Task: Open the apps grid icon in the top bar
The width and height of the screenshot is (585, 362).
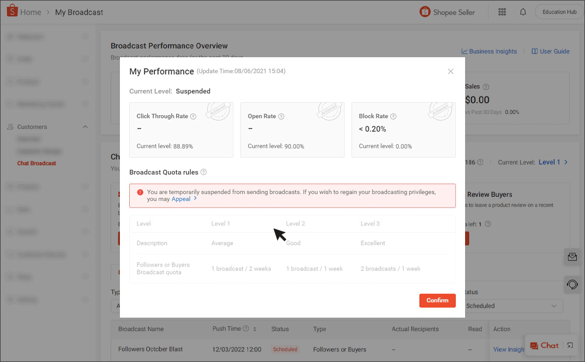Action: [502, 11]
